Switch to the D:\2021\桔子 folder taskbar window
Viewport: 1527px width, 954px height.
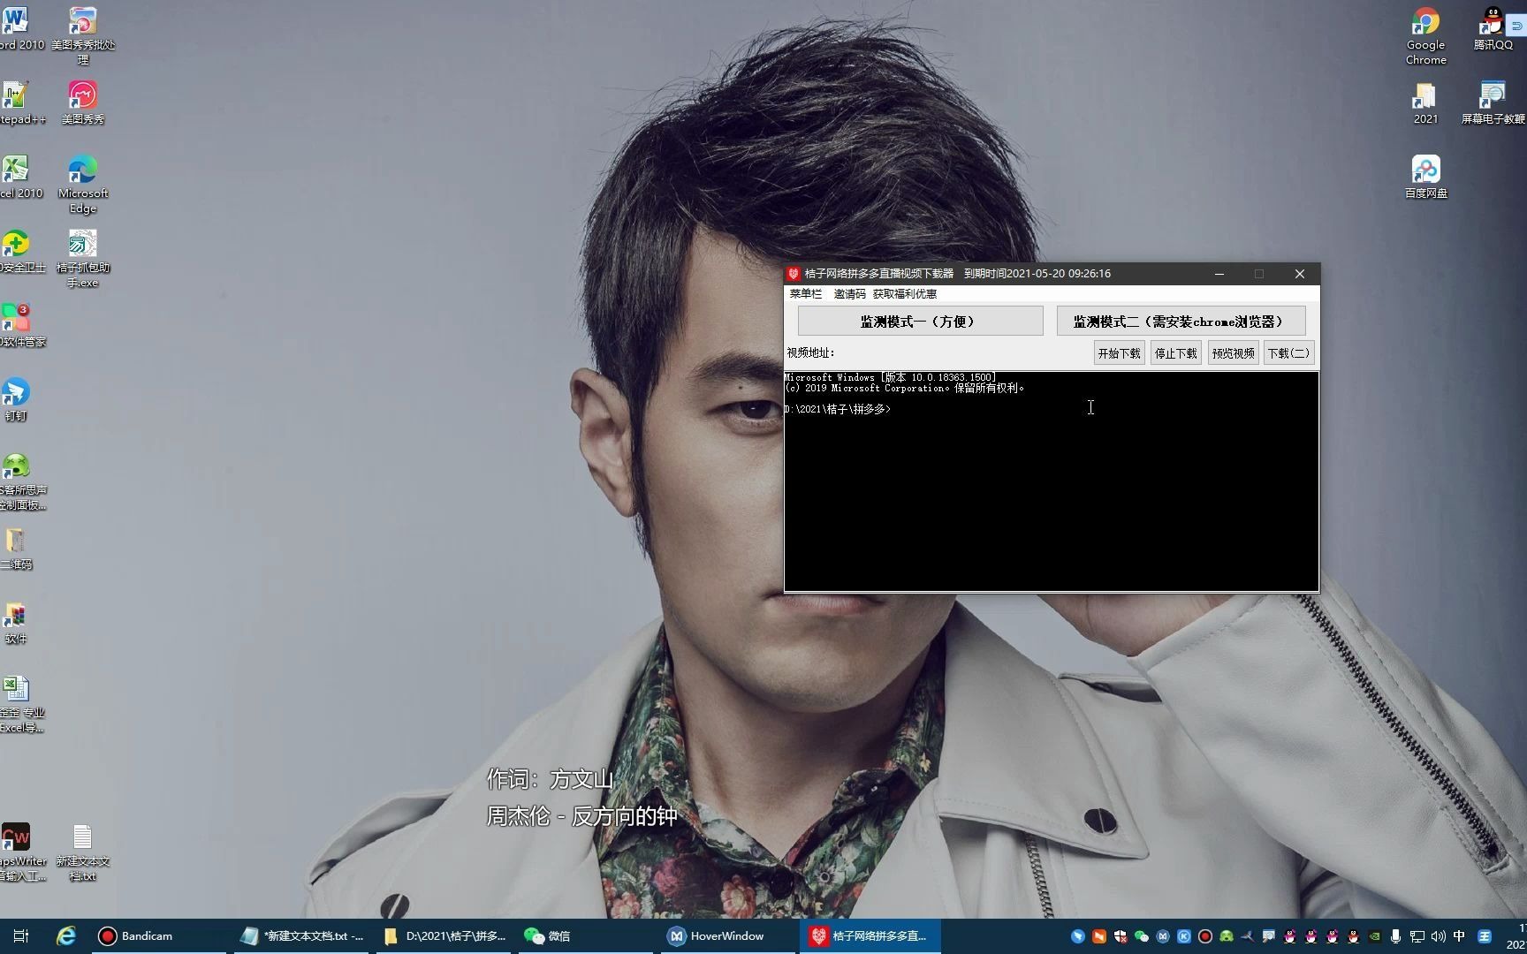(444, 936)
